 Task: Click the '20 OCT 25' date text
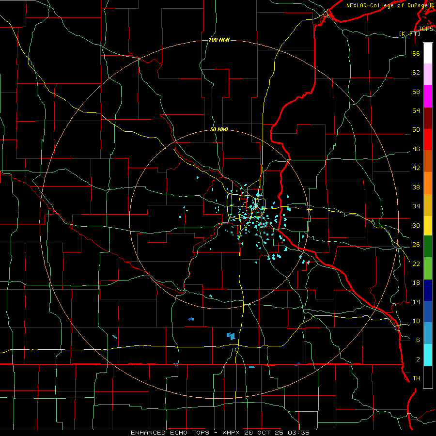coord(264,433)
